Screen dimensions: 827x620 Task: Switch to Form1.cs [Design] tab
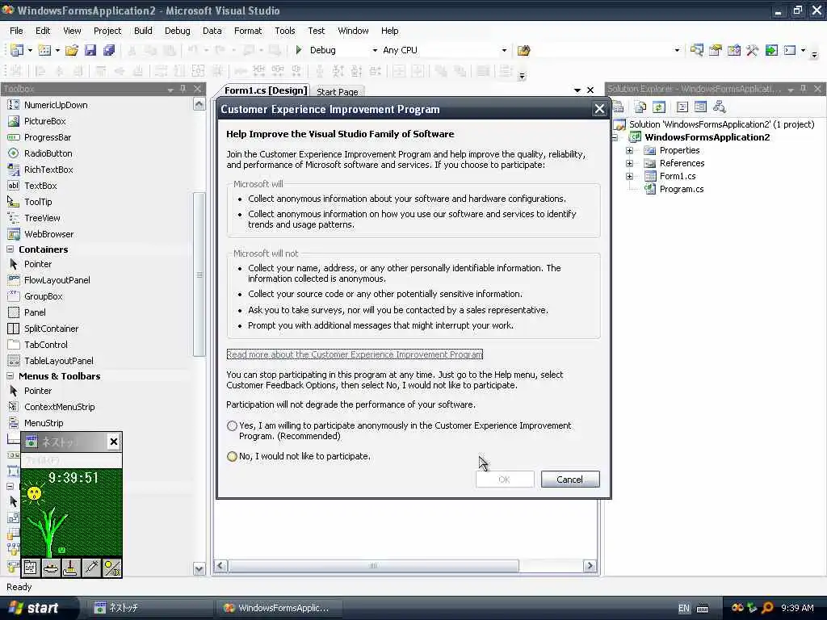point(265,90)
